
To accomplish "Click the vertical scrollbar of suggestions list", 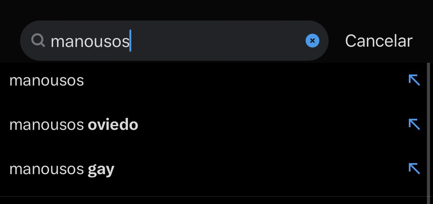I will [428, 131].
